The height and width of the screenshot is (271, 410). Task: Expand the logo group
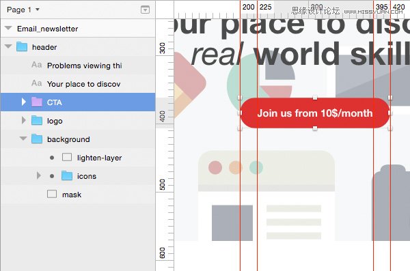[x=23, y=120]
